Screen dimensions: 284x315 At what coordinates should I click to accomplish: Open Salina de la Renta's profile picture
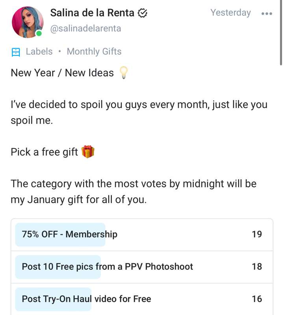[x=27, y=22]
